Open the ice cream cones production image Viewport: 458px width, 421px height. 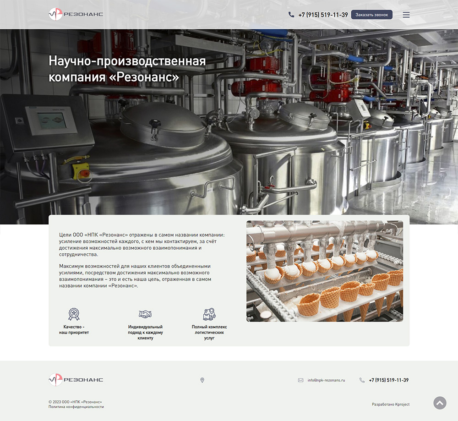pos(325,271)
